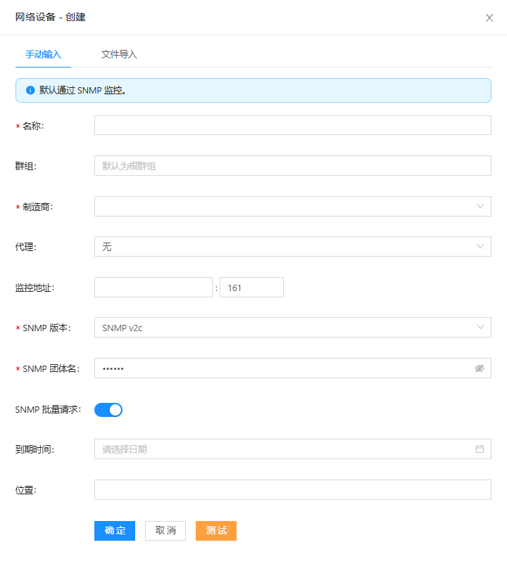Expand the 制造商 dropdown
The image size is (507, 566).
tap(292, 206)
